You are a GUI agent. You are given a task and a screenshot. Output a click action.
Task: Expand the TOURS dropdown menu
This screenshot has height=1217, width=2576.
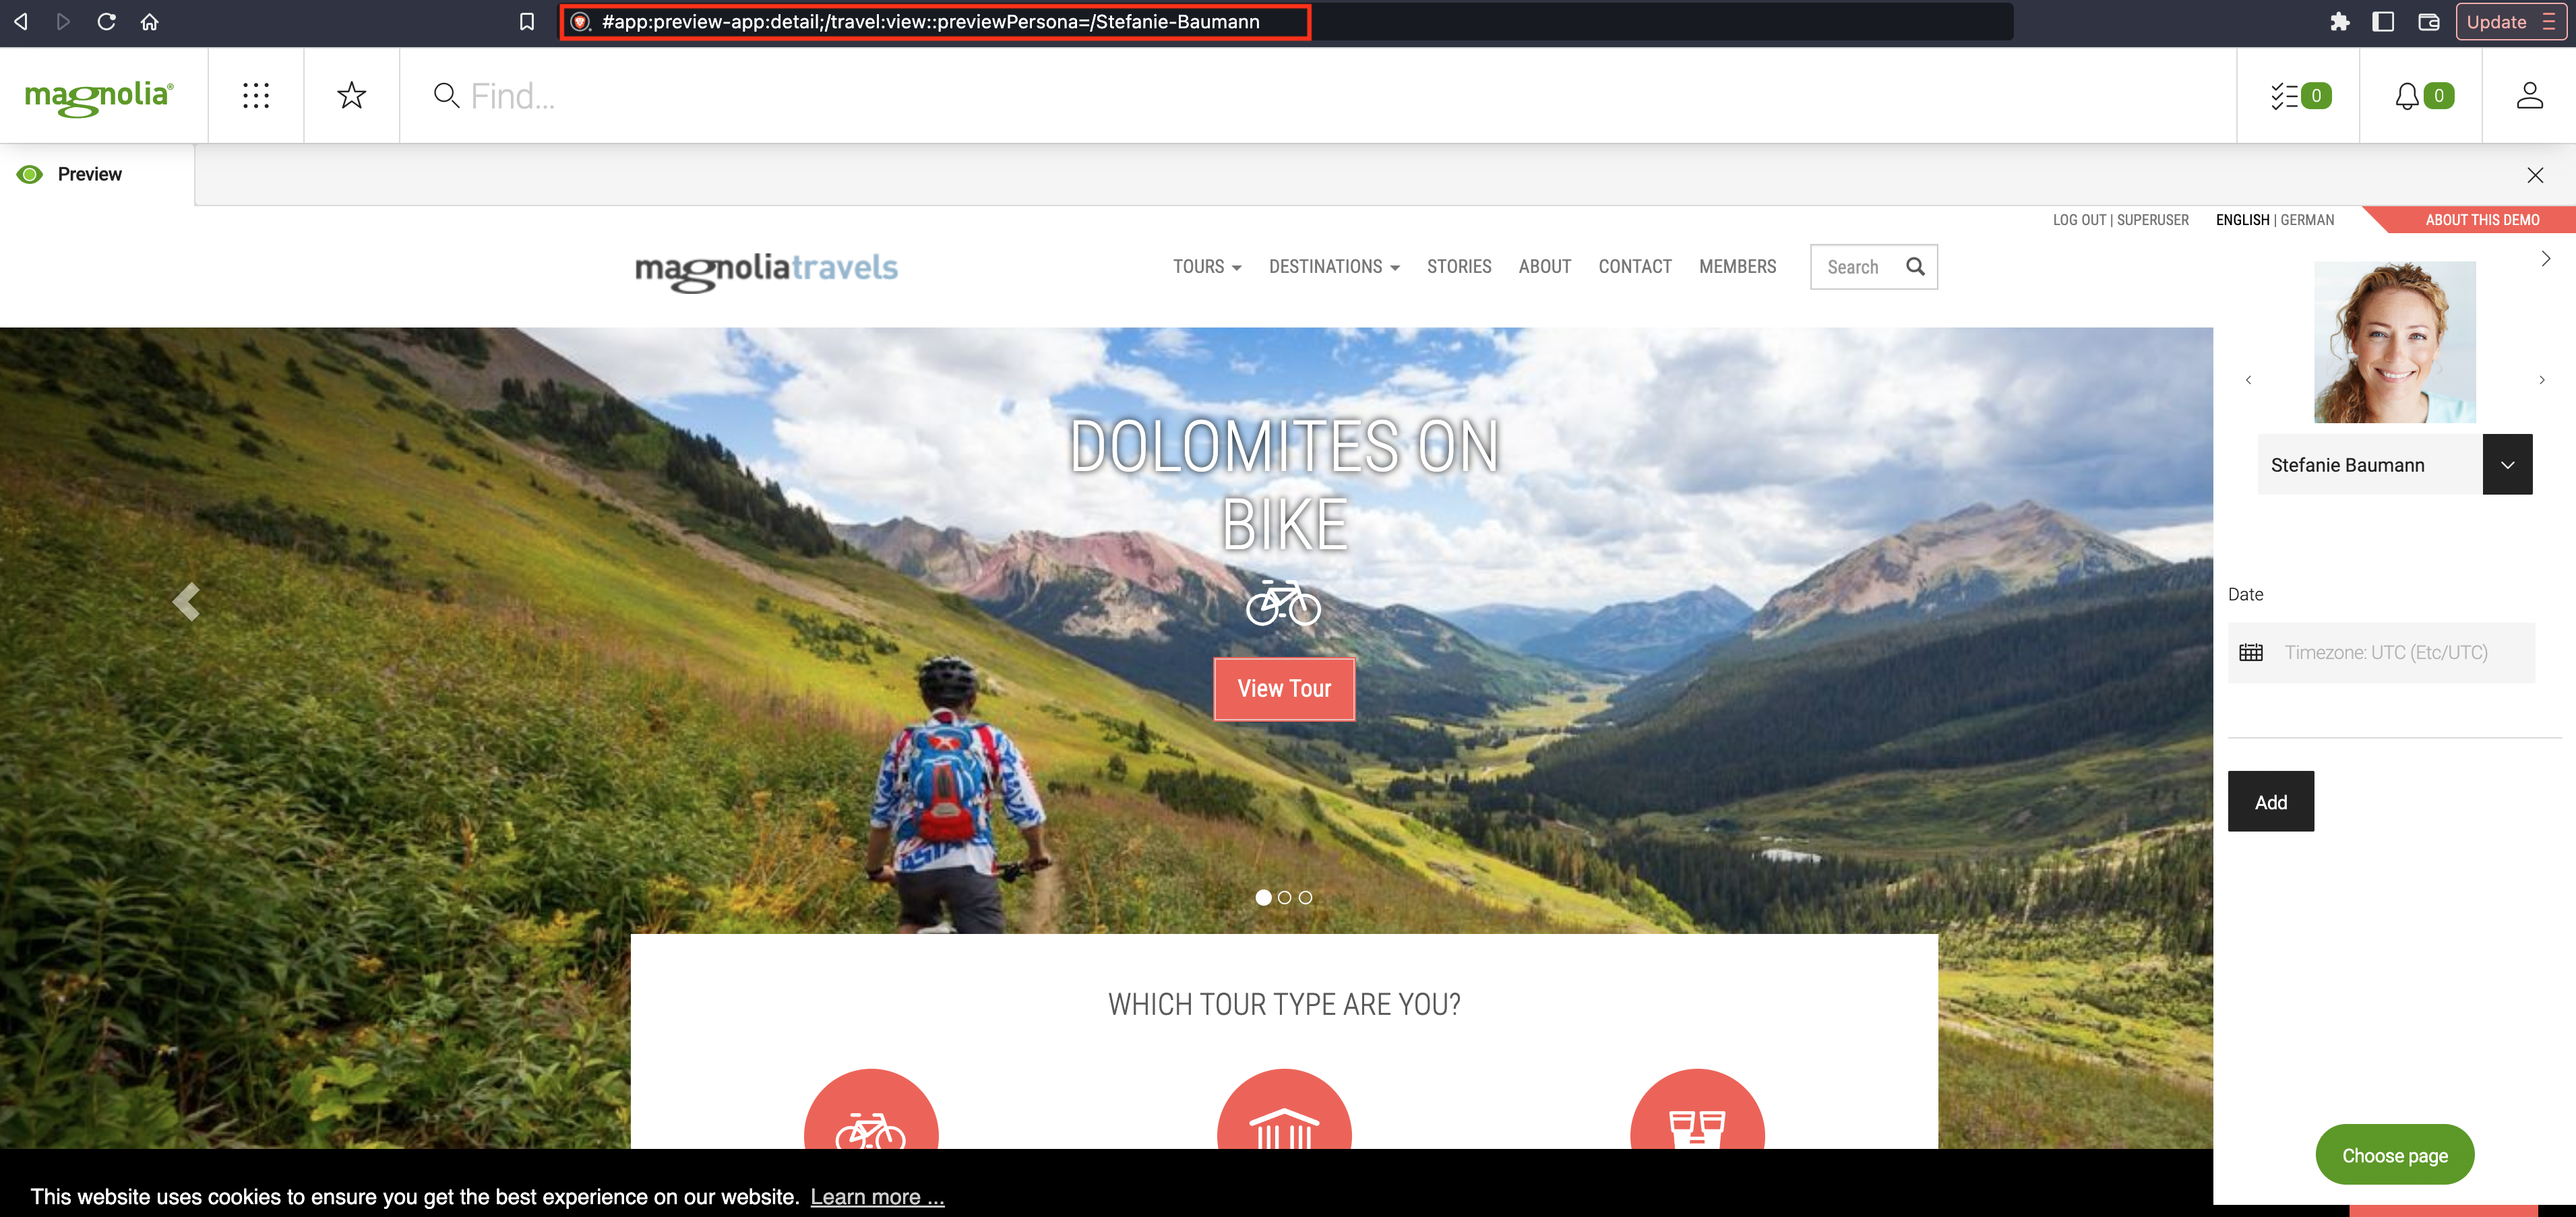click(x=1208, y=266)
